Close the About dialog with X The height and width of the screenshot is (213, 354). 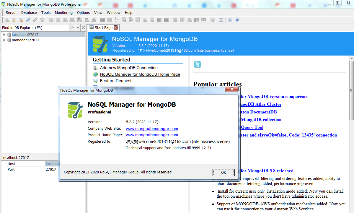(232, 89)
